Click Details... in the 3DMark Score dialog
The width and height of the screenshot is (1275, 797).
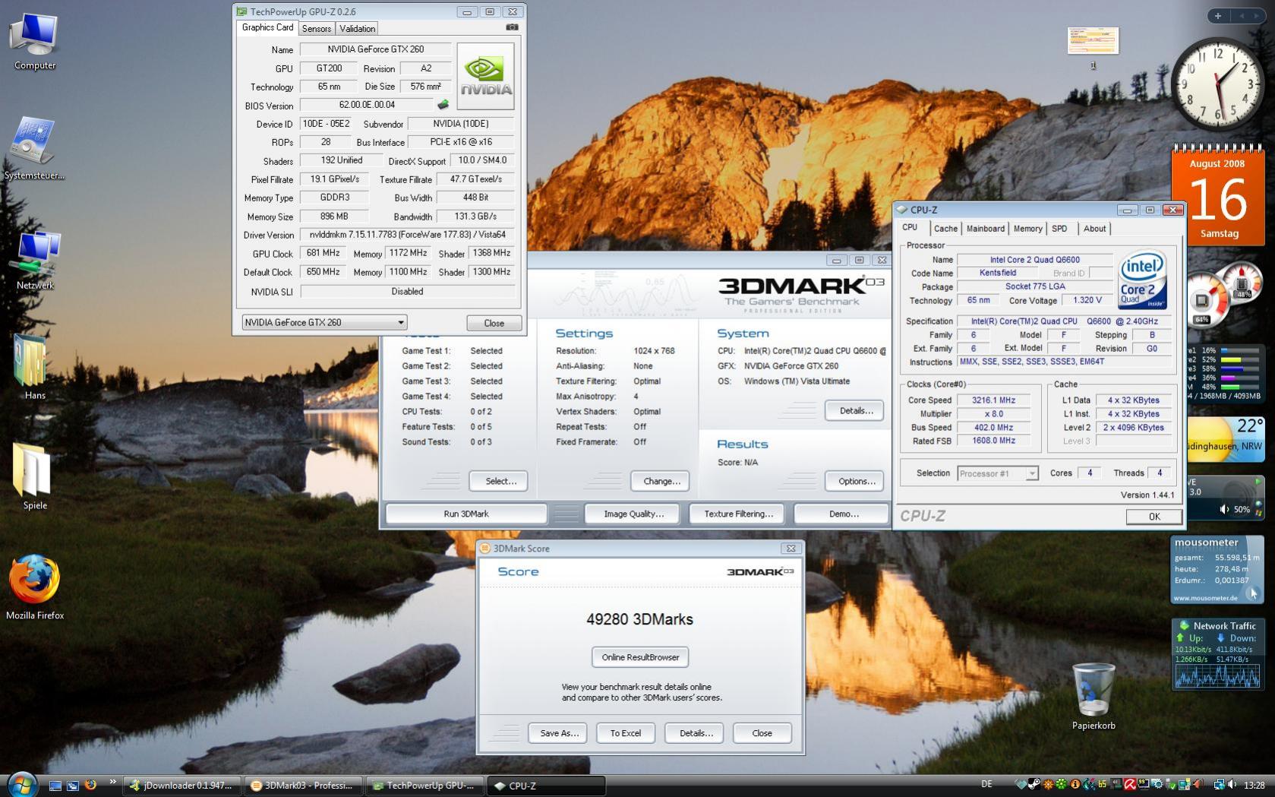coord(696,733)
